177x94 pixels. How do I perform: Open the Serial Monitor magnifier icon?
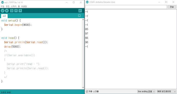point(80,11)
